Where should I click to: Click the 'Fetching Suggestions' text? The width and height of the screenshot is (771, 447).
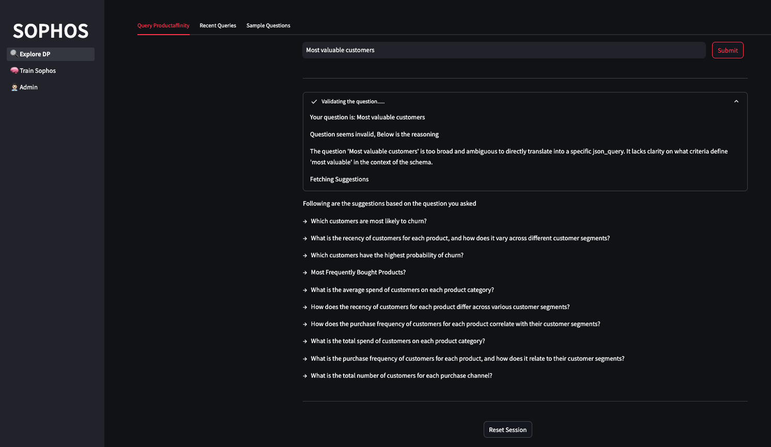339,179
